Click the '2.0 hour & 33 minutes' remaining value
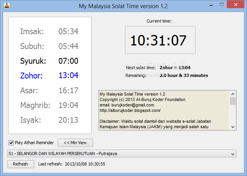 pos(184,75)
